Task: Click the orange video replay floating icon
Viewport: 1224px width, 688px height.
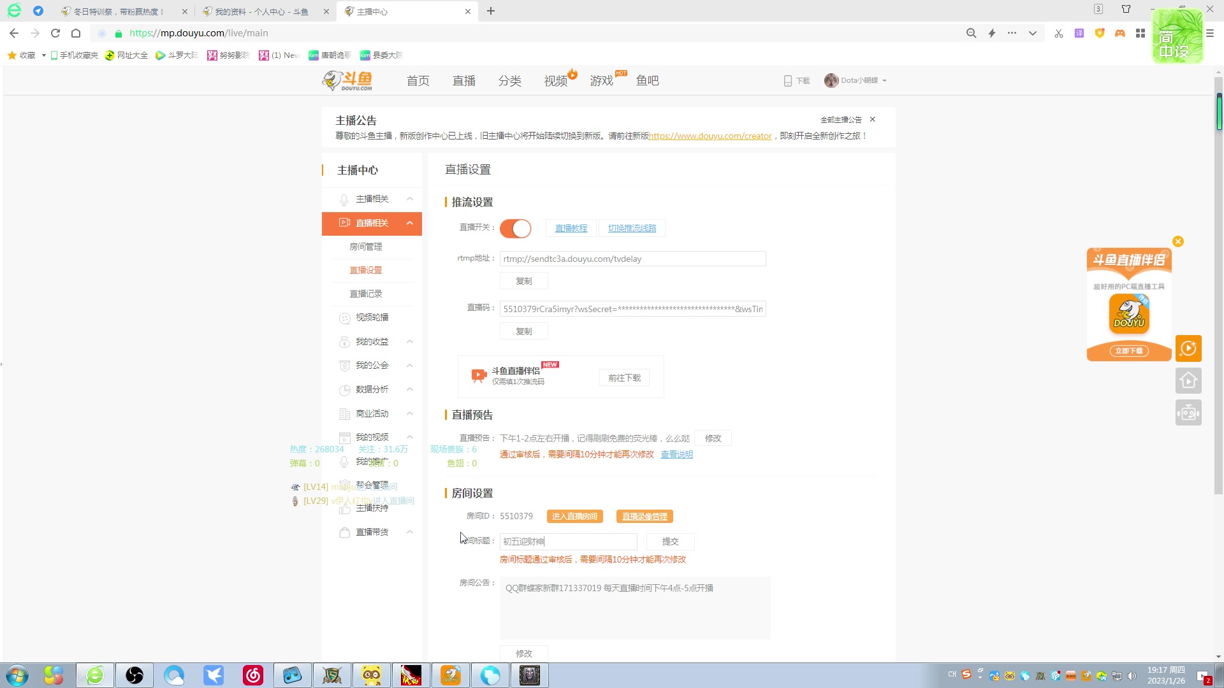Action: [1188, 348]
